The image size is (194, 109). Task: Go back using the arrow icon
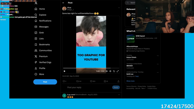63,3
